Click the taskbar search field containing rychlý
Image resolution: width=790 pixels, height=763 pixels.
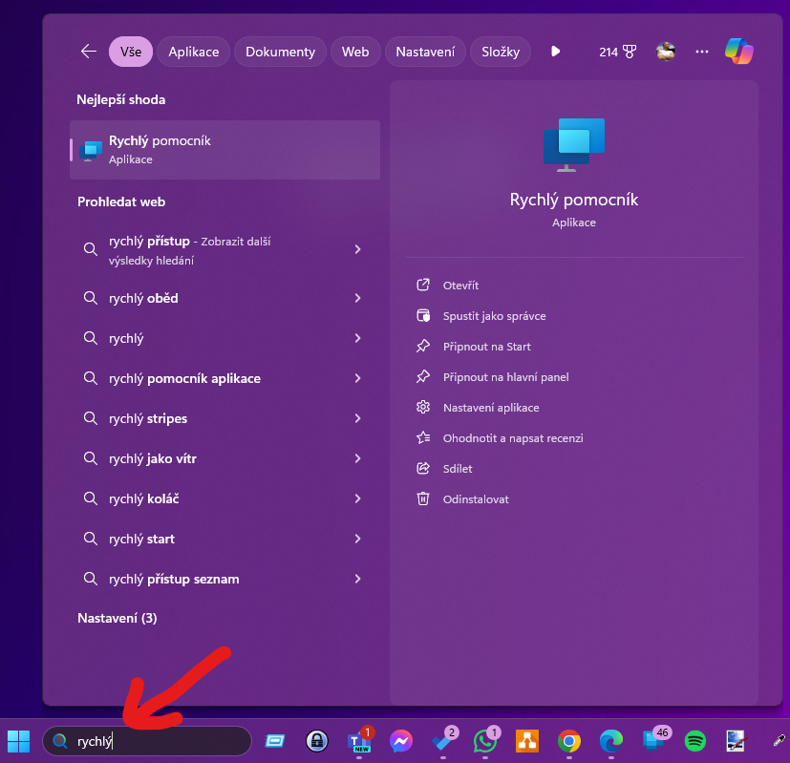(146, 741)
